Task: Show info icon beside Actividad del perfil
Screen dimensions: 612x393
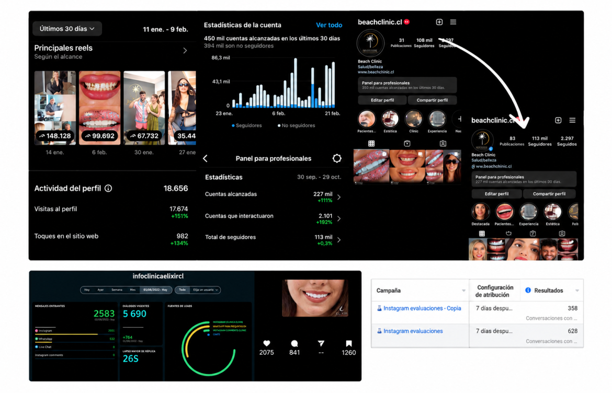Action: [x=108, y=188]
